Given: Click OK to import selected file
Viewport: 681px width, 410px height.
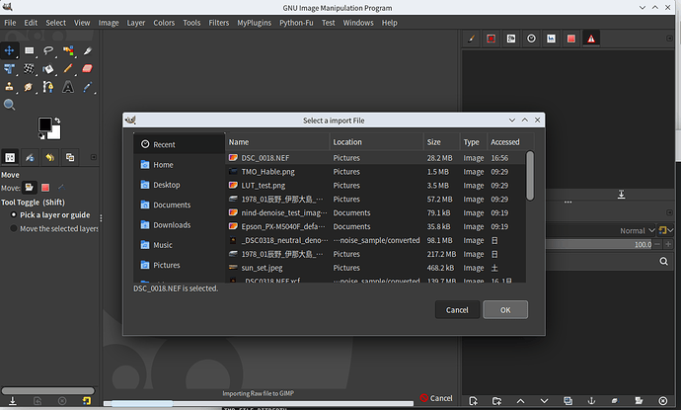Looking at the screenshot, I should (504, 309).
